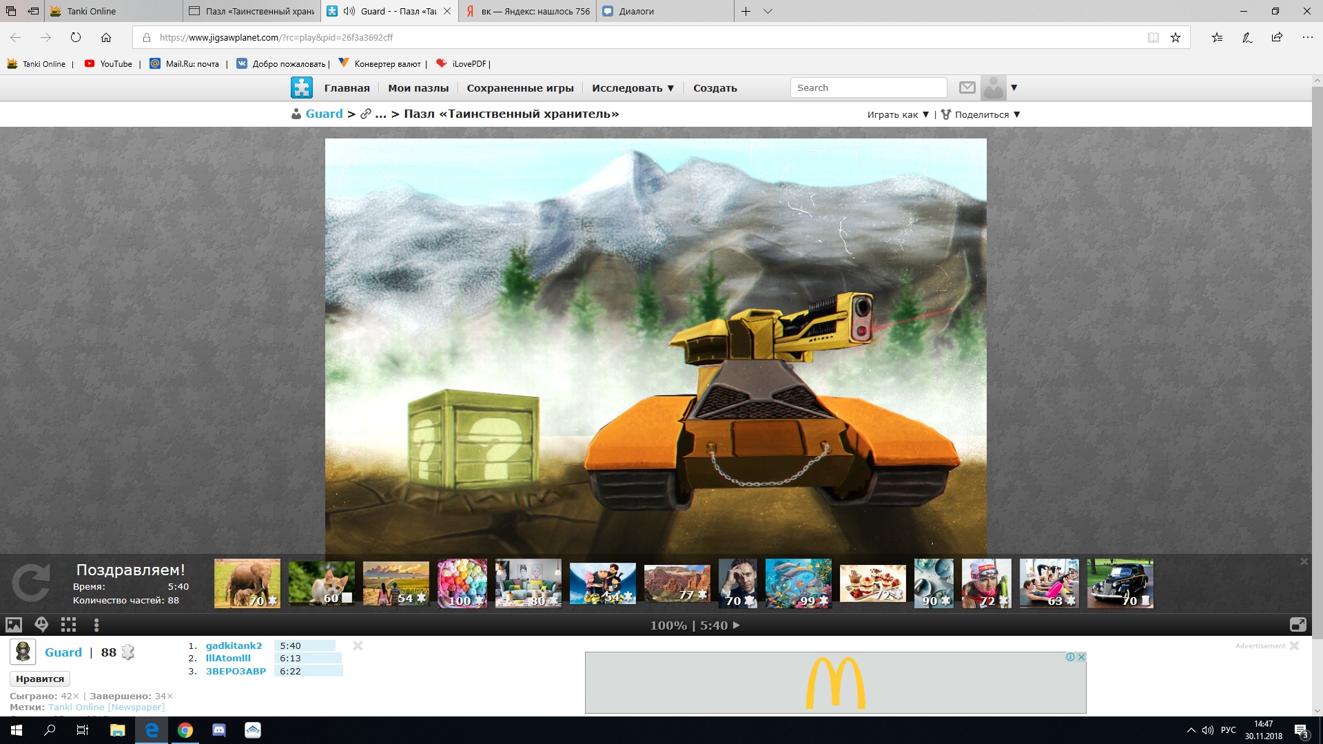
Task: Open Сохраненные игры
Action: (x=520, y=88)
